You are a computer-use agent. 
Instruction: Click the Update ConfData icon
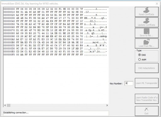(146, 21)
